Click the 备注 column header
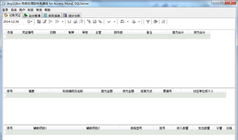This screenshot has width=238, height=140. click(149, 32)
